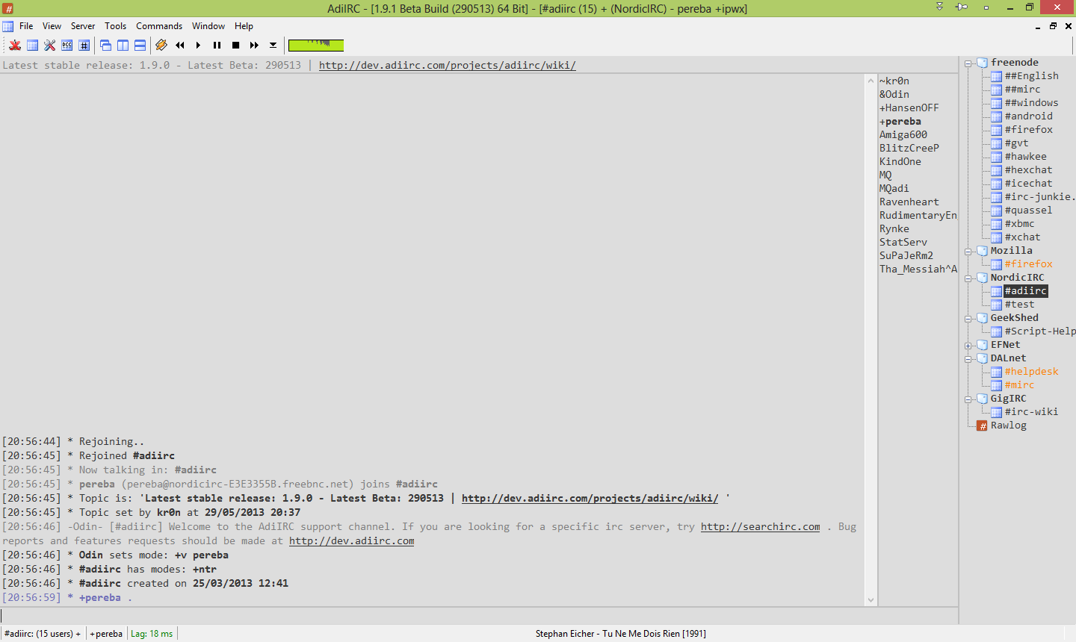This screenshot has height=642, width=1076.
Task: Skip to previous track
Action: click(x=180, y=45)
